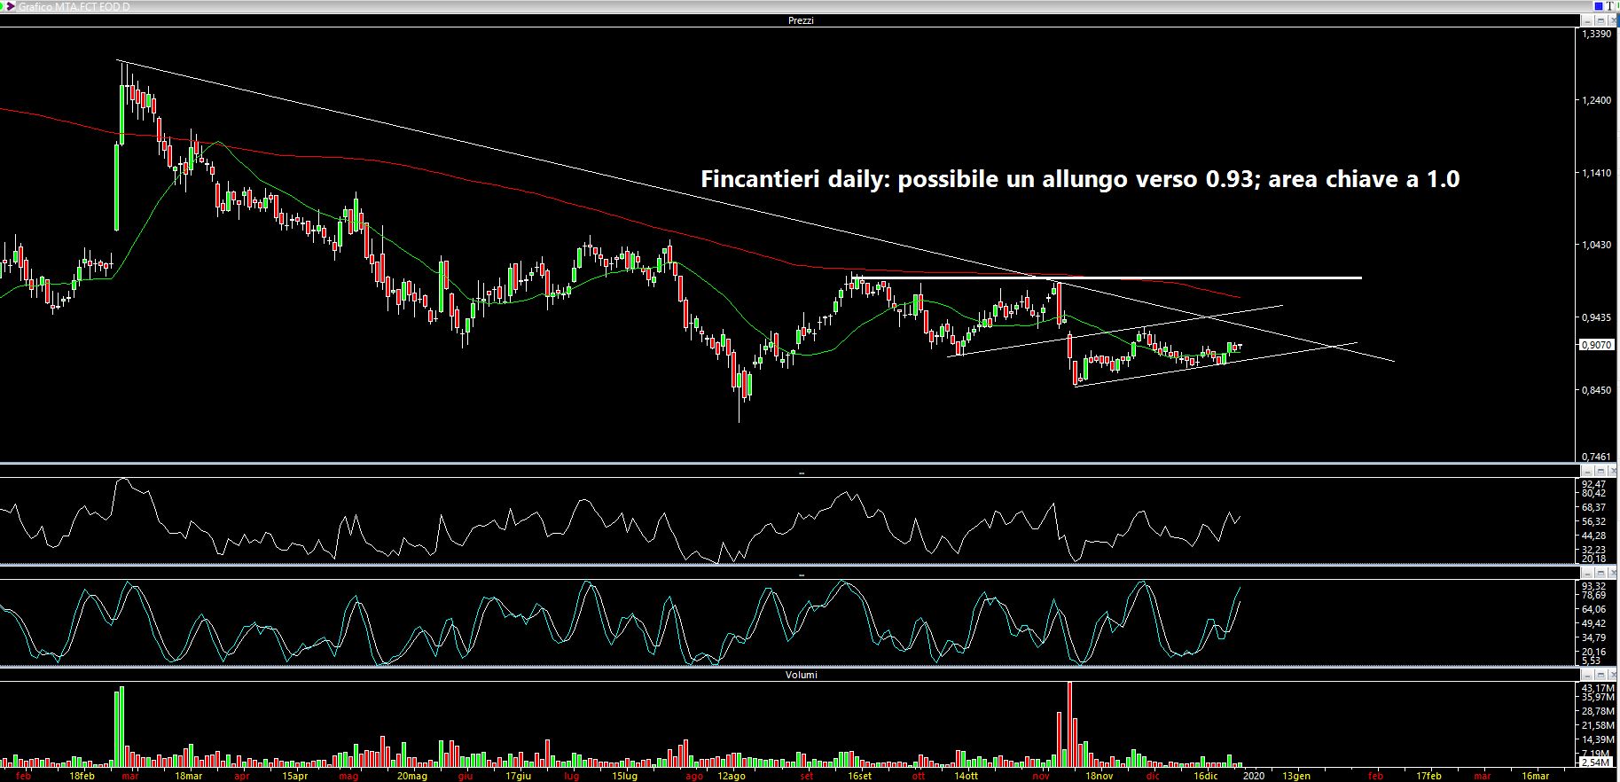This screenshot has width=1620, height=782.
Task: Select the thick horizontal resistance line at 1.0
Action: pyautogui.click(x=1107, y=278)
